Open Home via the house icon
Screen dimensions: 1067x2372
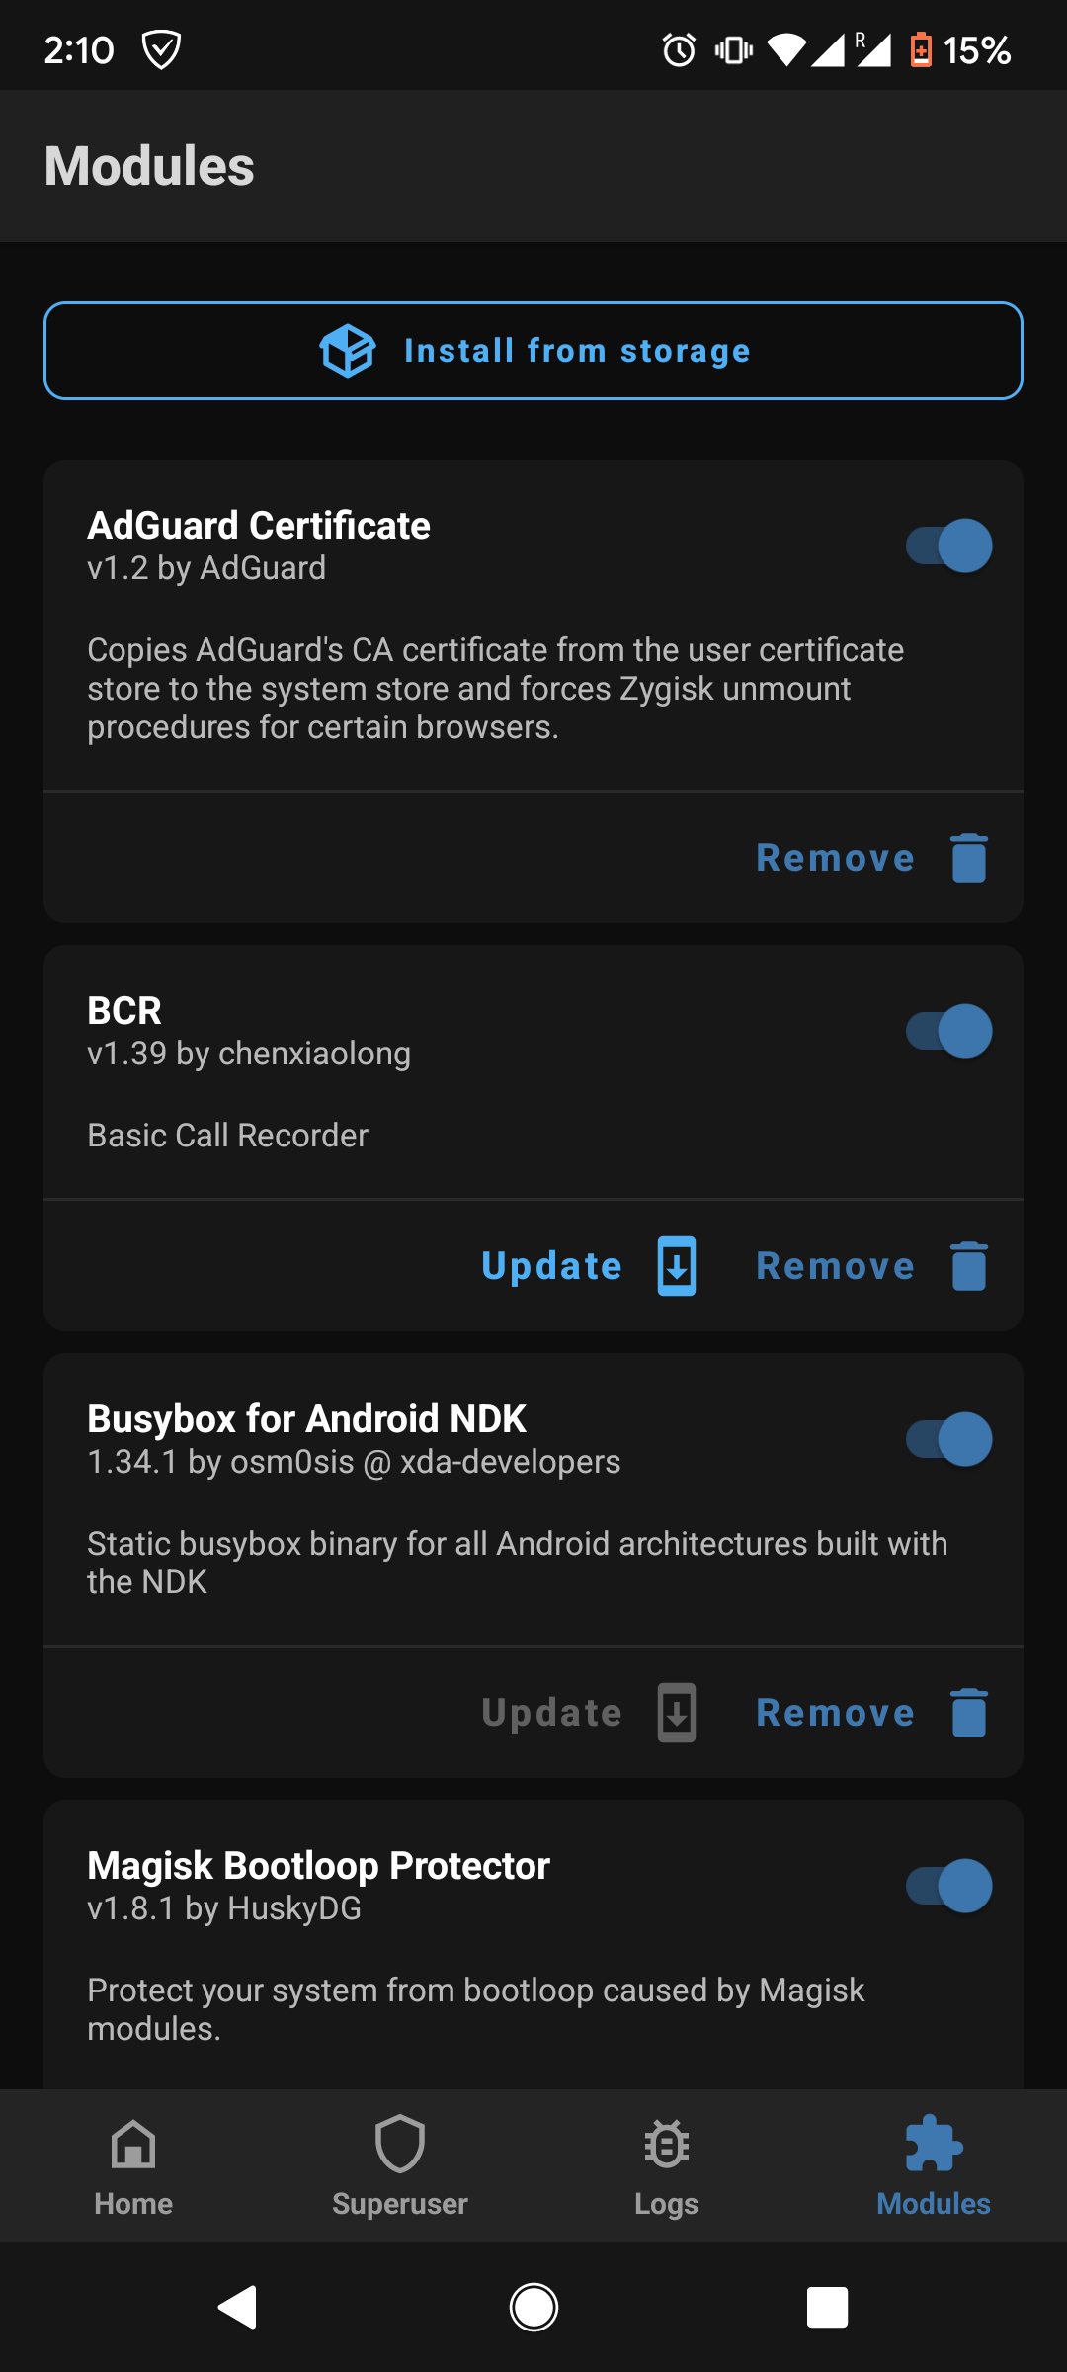click(132, 2145)
